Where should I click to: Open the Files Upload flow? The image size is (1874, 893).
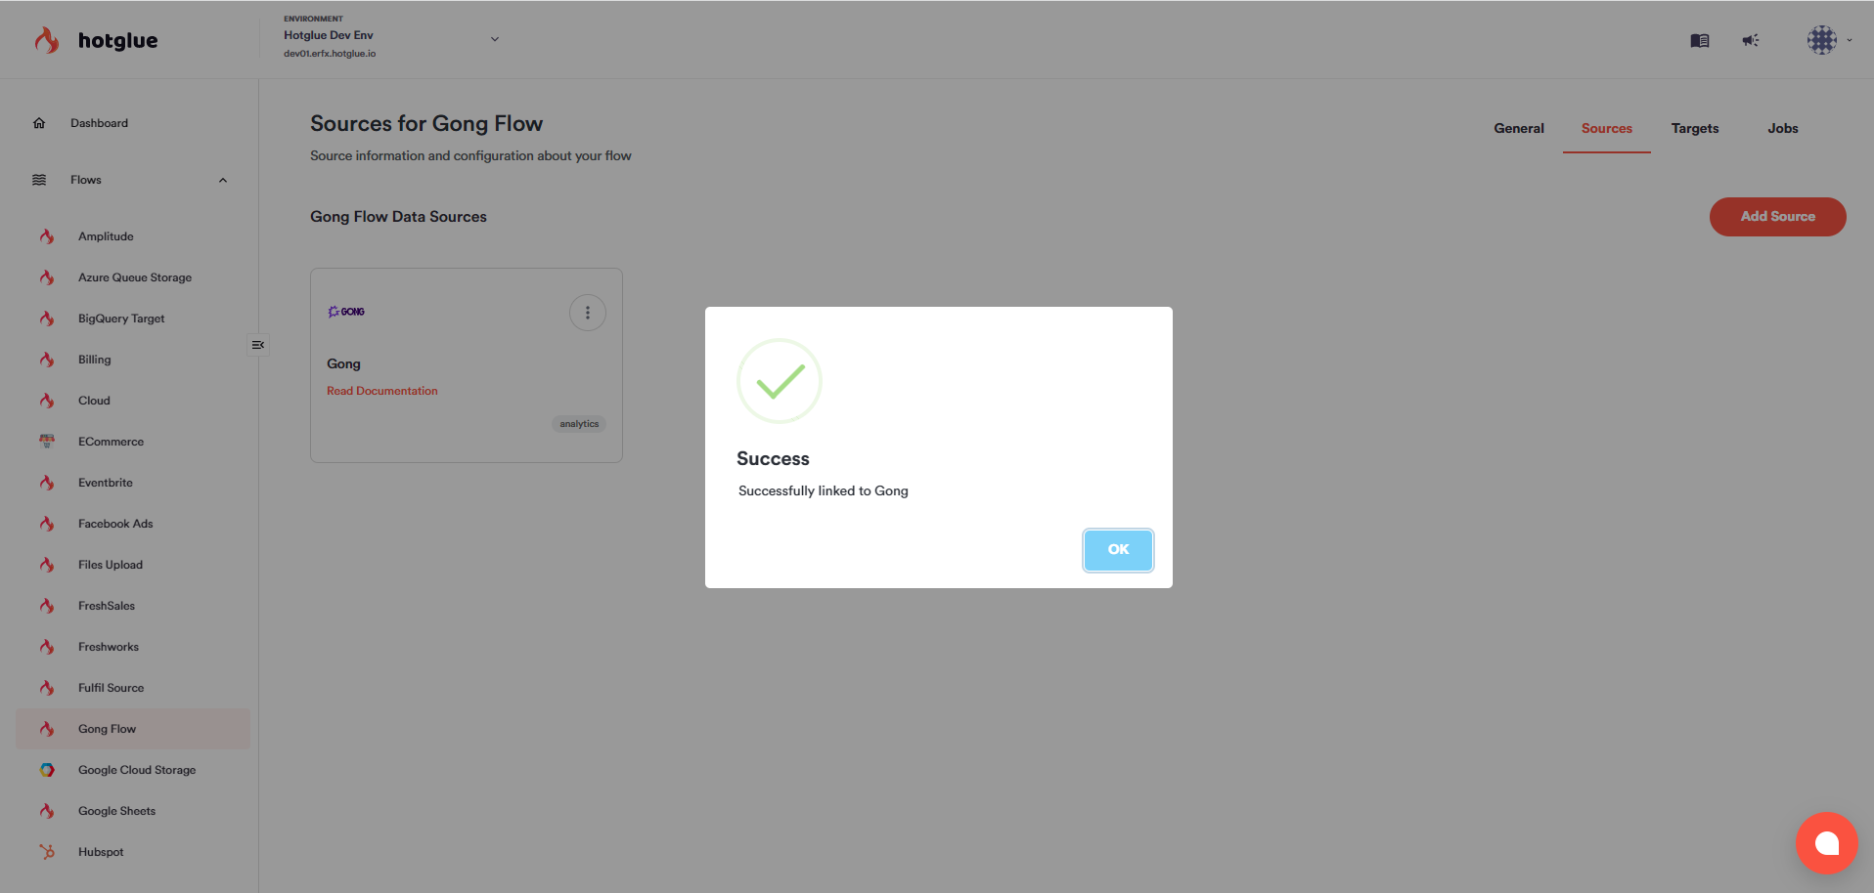pos(111,565)
